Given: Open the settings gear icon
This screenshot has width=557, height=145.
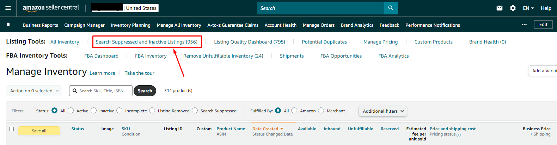Looking at the screenshot, I should 513,8.
